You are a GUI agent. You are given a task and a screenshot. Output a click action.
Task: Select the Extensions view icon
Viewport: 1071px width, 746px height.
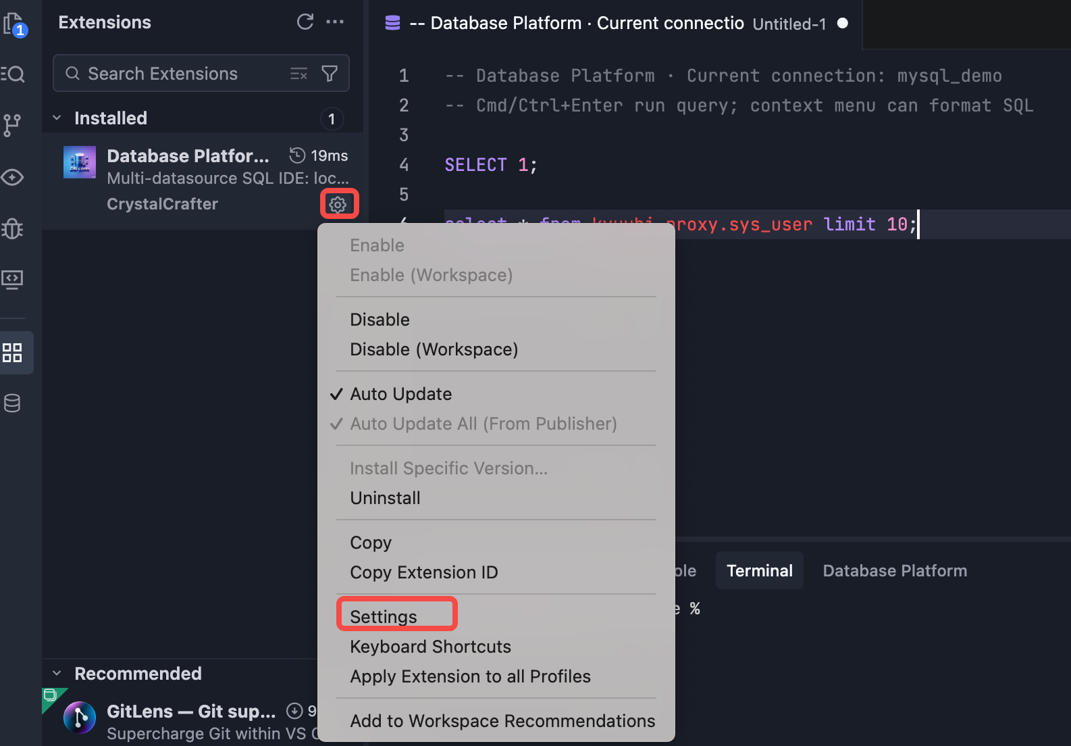coord(12,353)
